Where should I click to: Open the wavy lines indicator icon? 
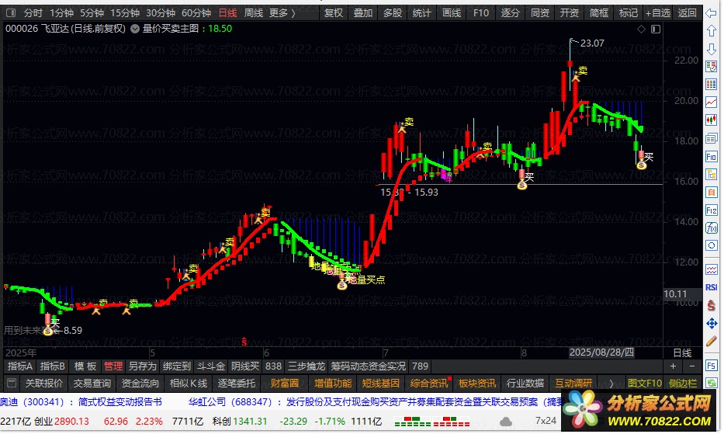[711, 269]
